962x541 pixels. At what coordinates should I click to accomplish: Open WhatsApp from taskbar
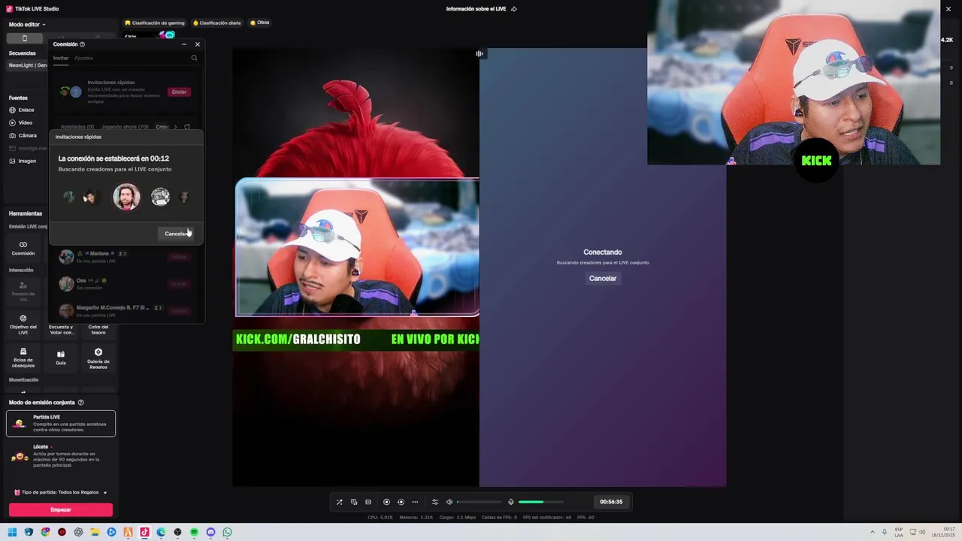[x=227, y=532]
